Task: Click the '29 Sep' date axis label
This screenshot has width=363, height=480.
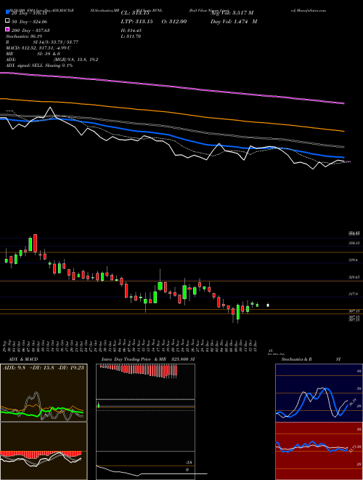Action: (6, 346)
